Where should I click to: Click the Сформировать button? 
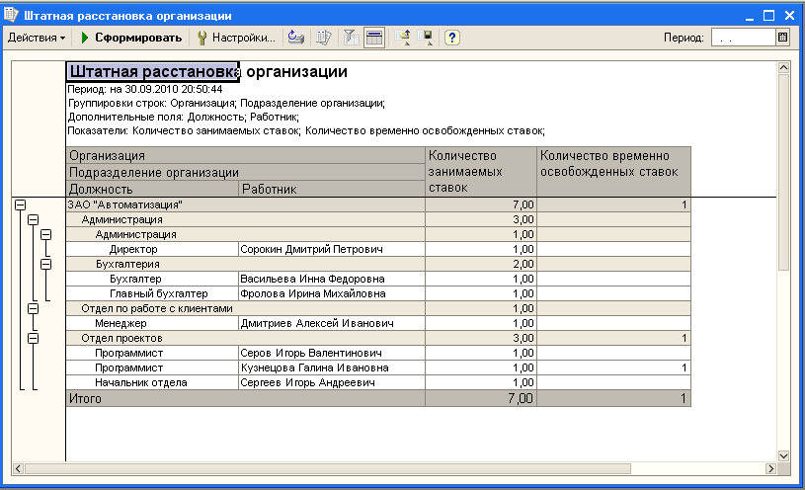[x=131, y=38]
